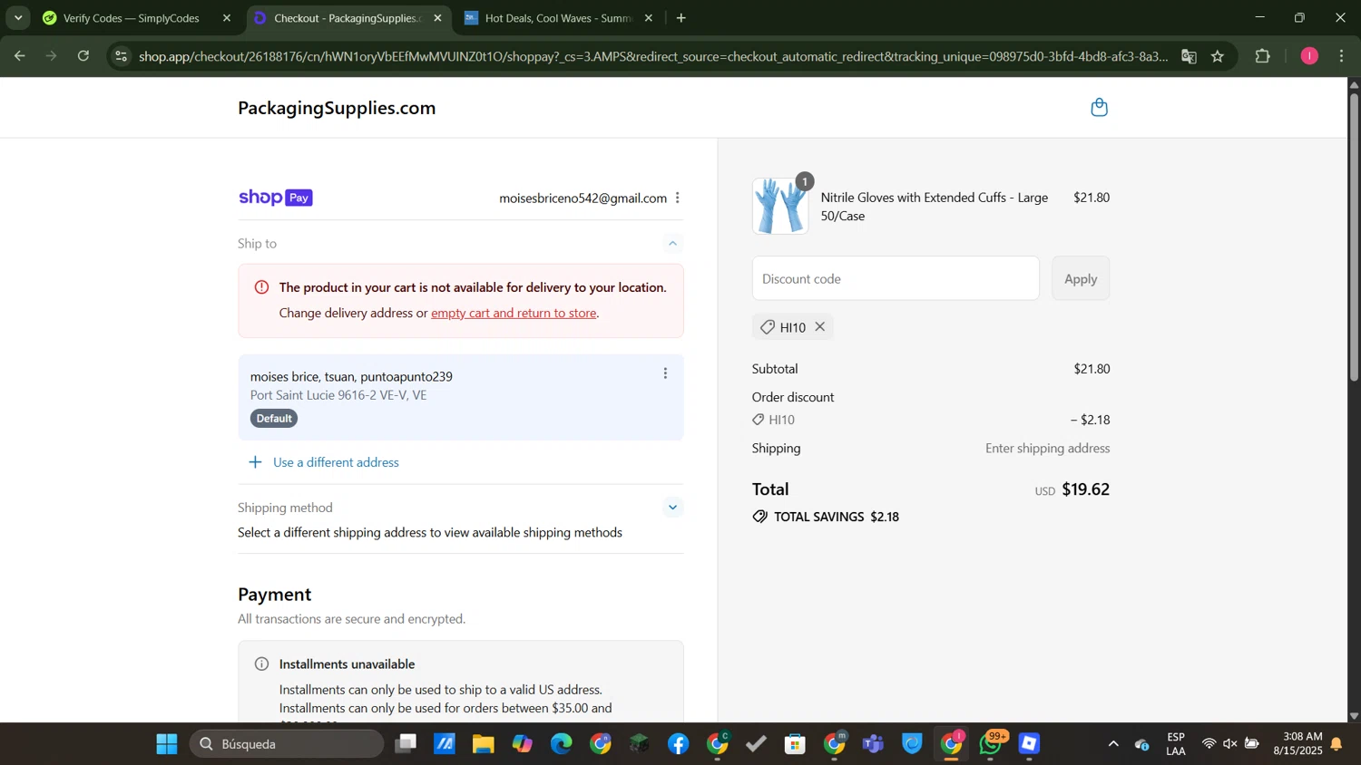Open WhatsApp from the taskbar

coord(991,744)
